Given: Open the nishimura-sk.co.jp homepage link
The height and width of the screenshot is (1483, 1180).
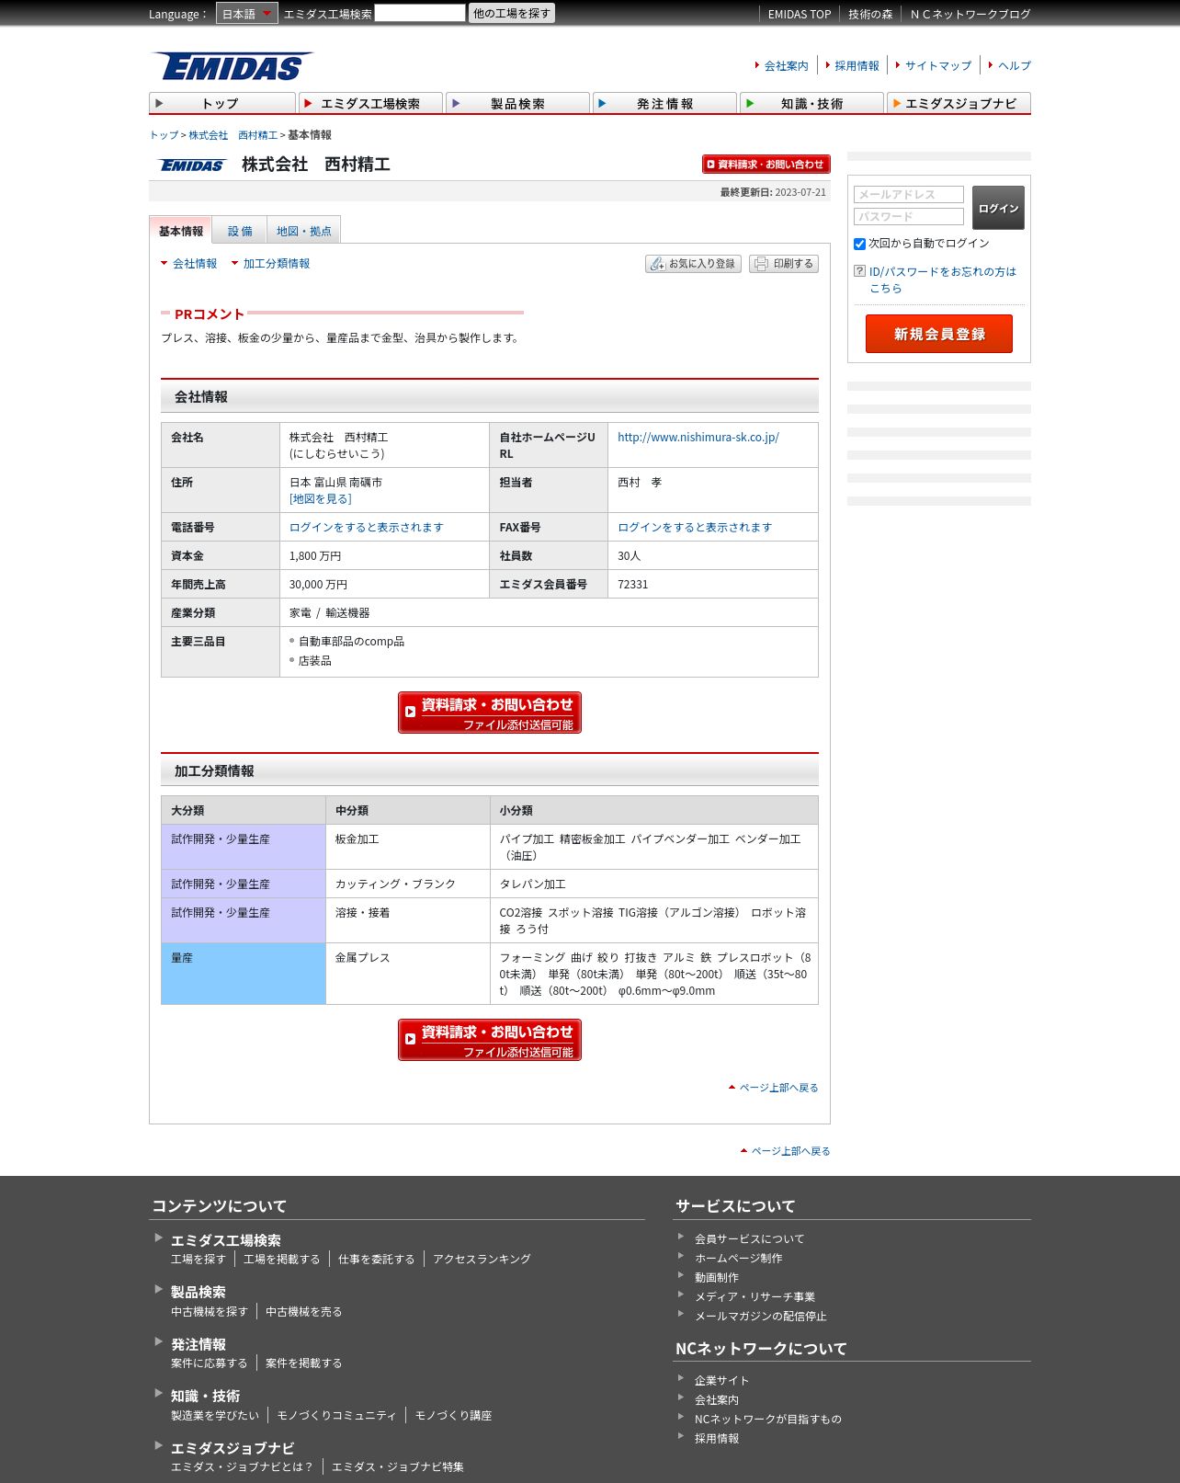Looking at the screenshot, I should [x=698, y=438].
